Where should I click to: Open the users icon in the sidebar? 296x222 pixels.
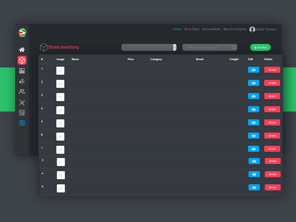click(22, 92)
